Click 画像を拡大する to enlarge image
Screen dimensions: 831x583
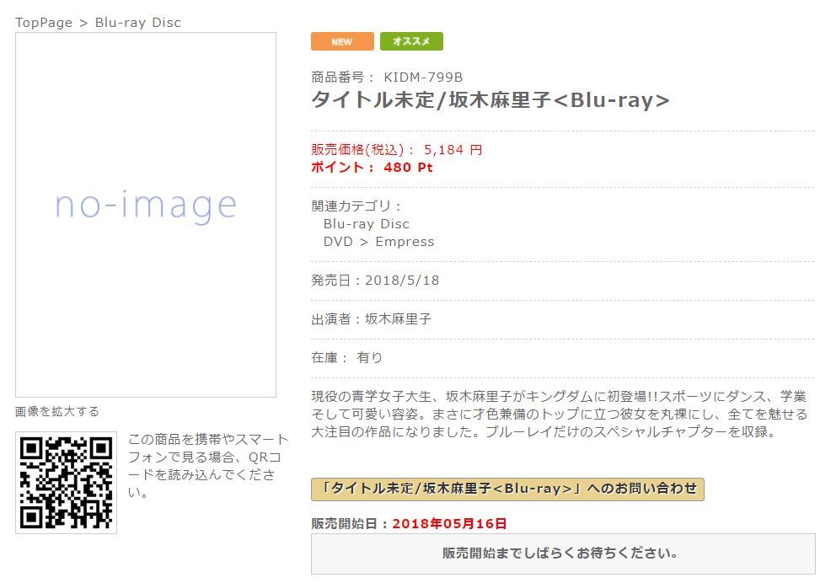coord(57,411)
